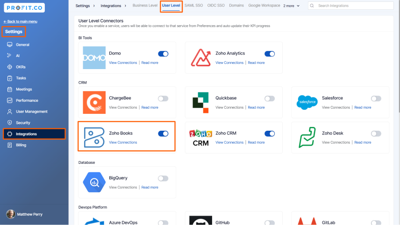400x225 pixels.
Task: Turn off the Zoho CRM toggle
Action: pyautogui.click(x=270, y=134)
